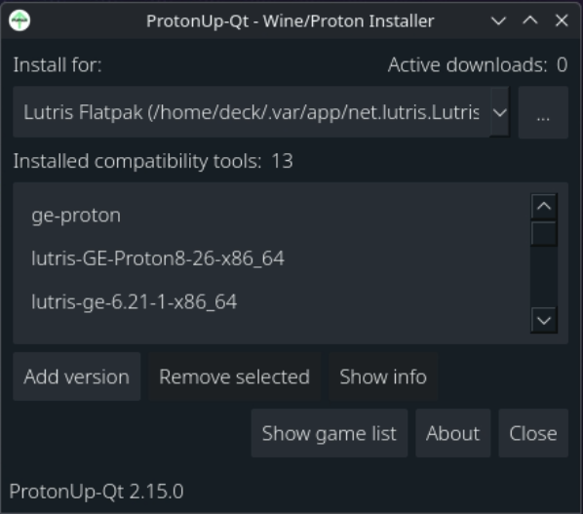Click the list scrollbar down arrow

click(544, 320)
